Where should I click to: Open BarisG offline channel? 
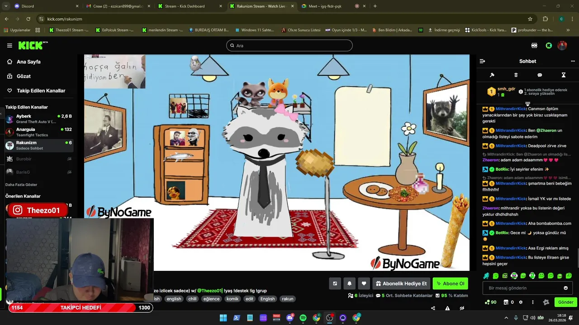point(38,172)
